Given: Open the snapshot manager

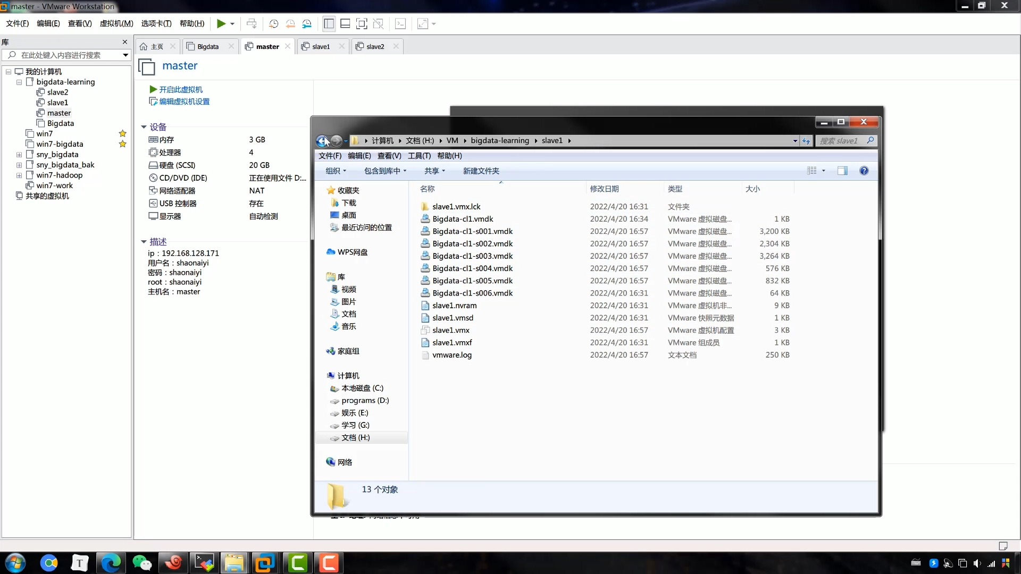Looking at the screenshot, I should [307, 23].
